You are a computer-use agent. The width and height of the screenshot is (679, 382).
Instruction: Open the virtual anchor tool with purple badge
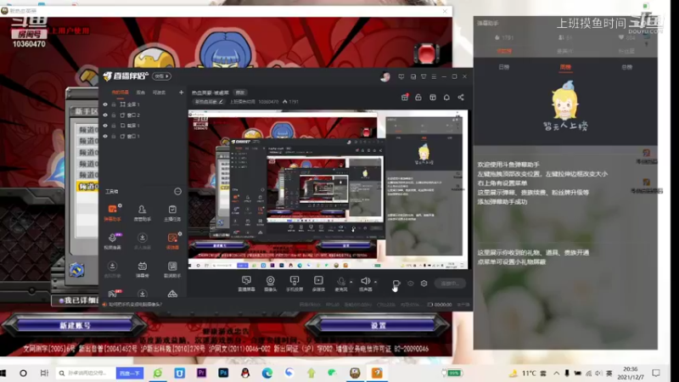point(113,241)
